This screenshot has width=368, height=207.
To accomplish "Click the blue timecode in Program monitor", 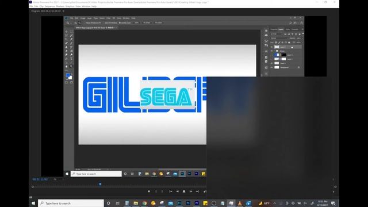I will (x=40, y=179).
